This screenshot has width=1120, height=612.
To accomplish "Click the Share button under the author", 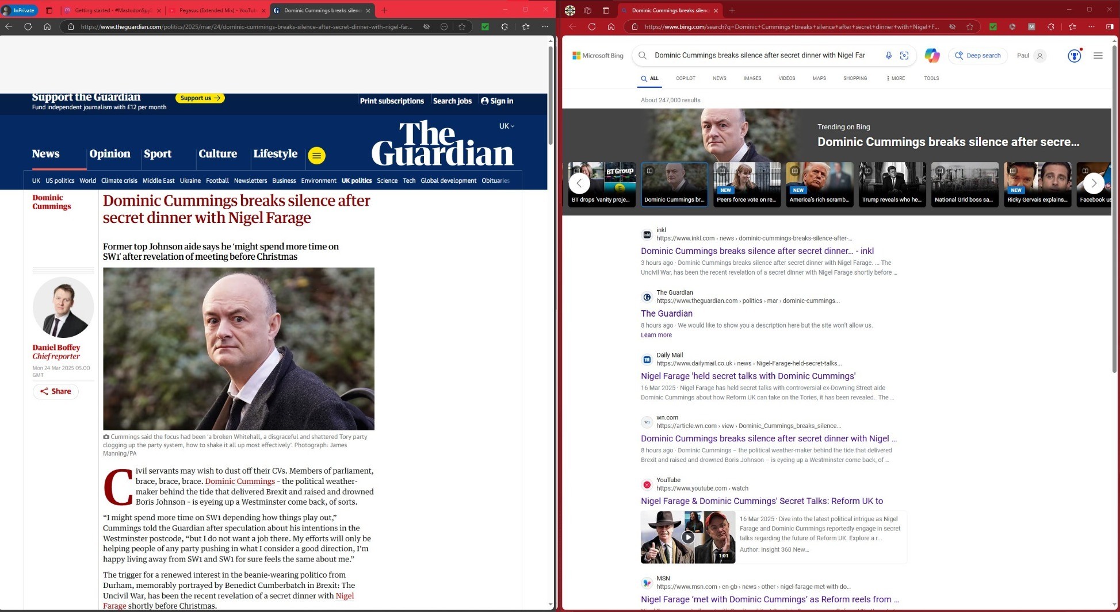I will [x=56, y=391].
